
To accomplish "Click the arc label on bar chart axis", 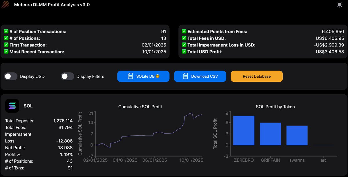I will click(324, 160).
